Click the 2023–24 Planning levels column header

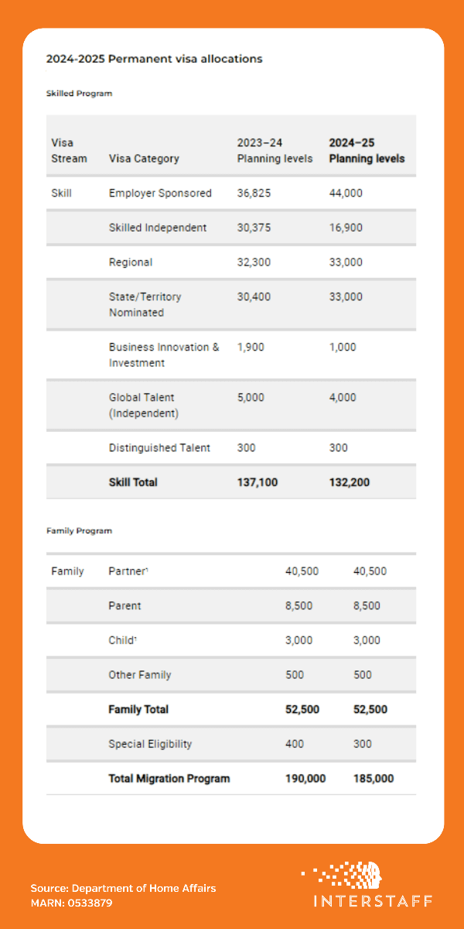point(275,150)
